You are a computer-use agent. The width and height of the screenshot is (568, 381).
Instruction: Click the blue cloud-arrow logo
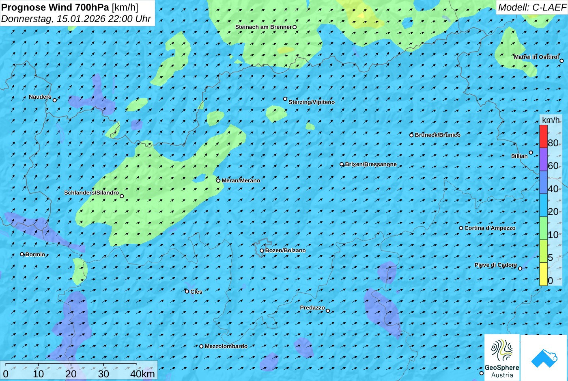[x=544, y=358]
